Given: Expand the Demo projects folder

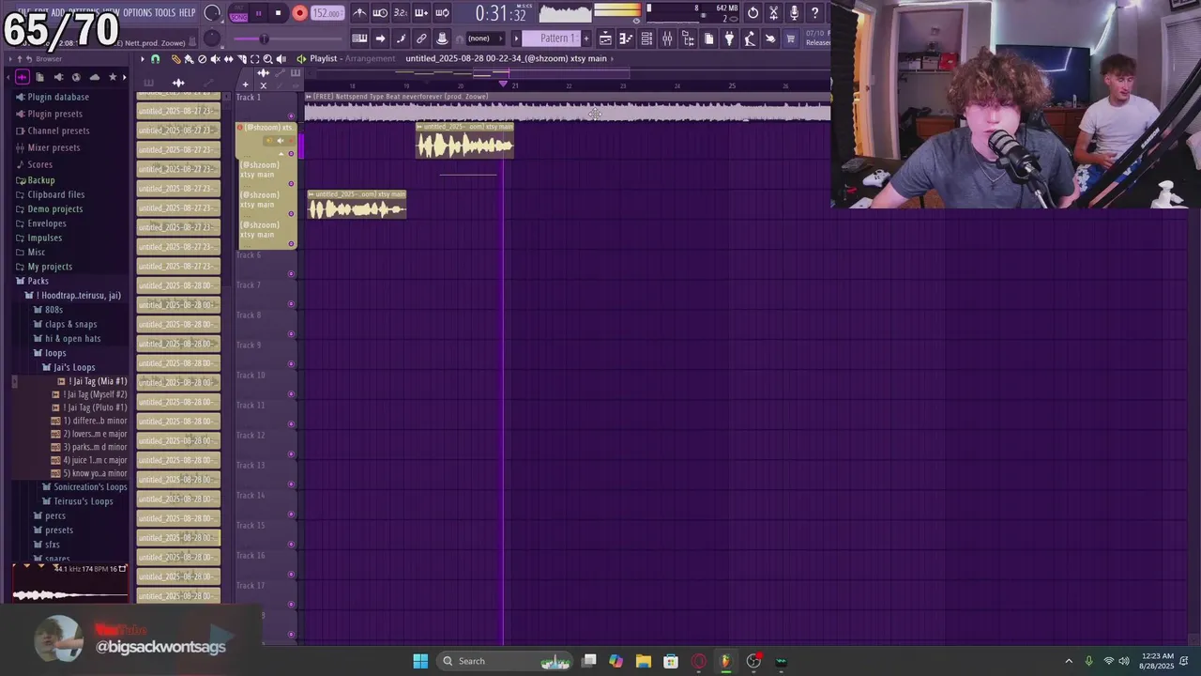Looking at the screenshot, I should pos(55,209).
